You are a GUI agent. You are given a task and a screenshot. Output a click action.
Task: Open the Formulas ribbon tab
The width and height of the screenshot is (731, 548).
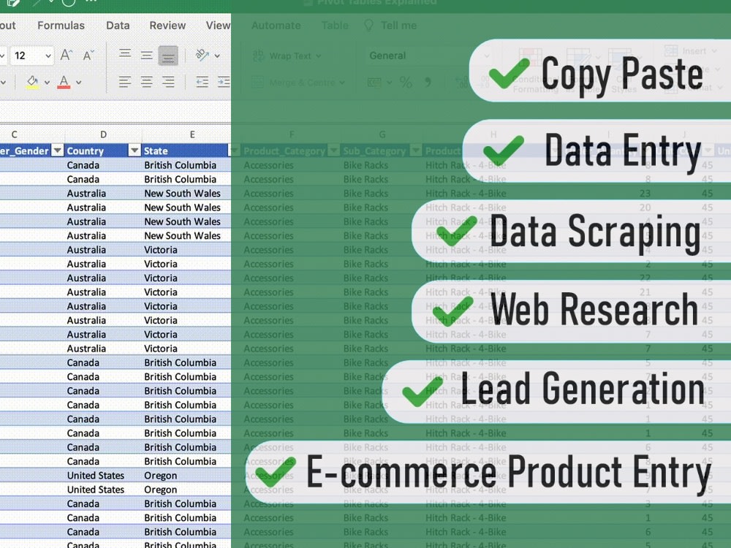coord(61,26)
